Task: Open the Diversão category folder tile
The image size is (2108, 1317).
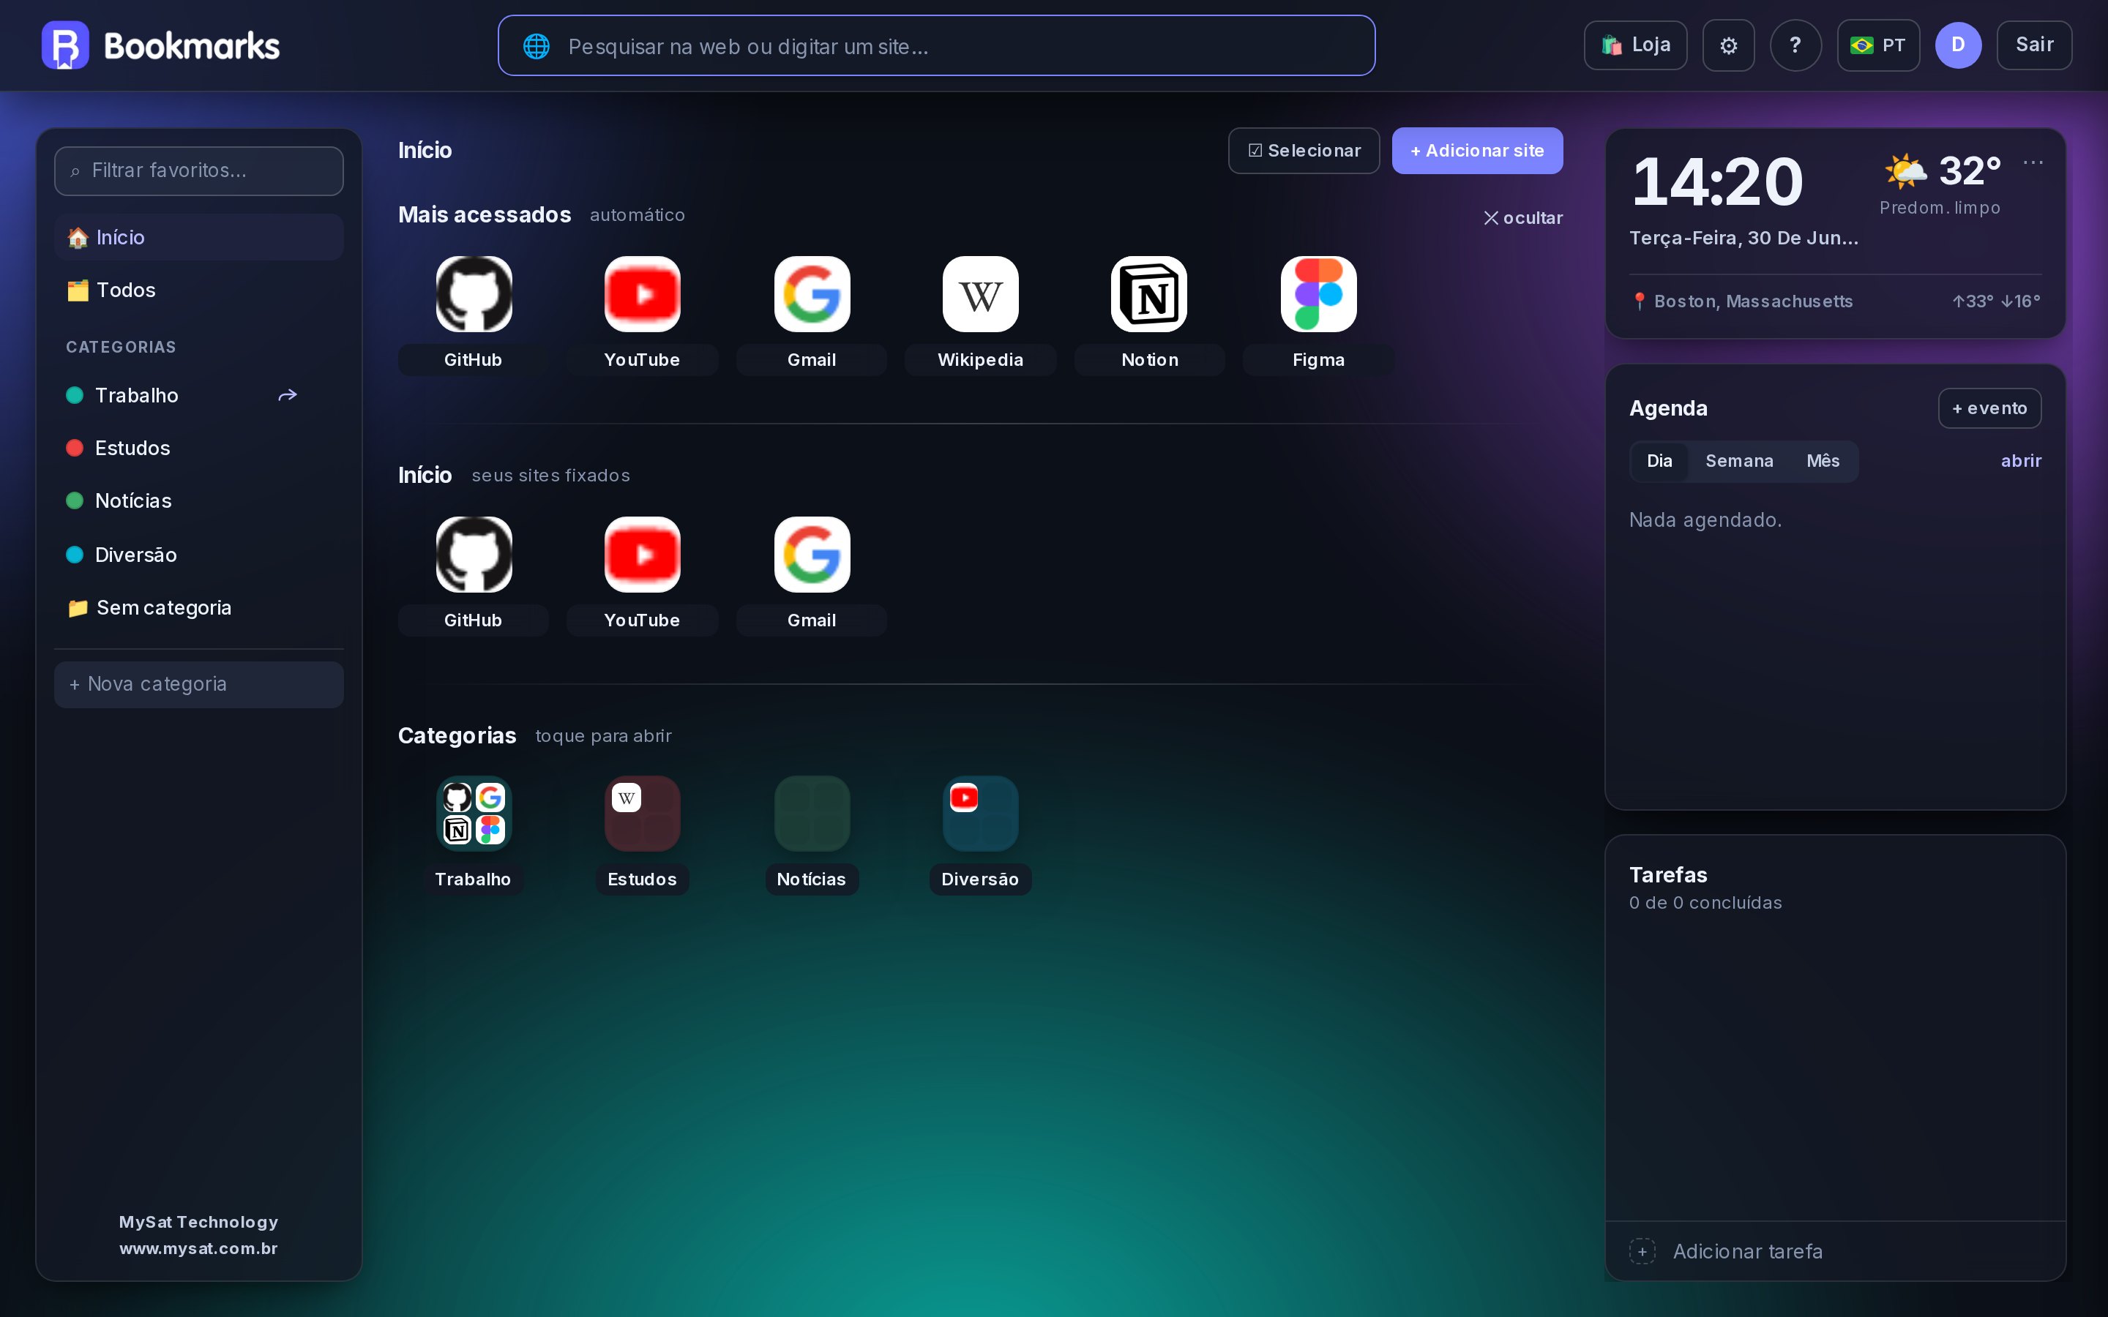Action: [981, 813]
